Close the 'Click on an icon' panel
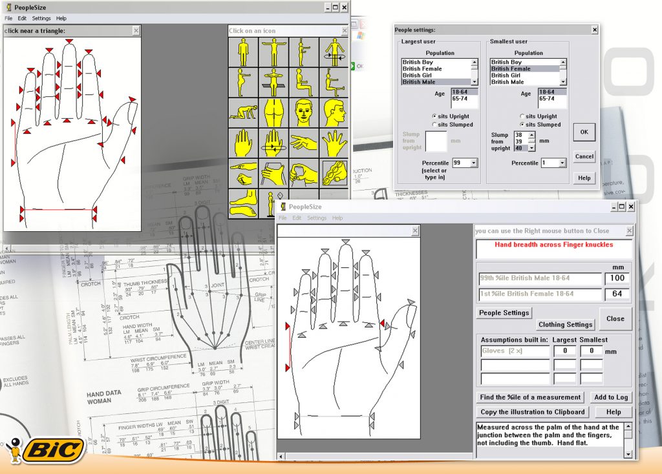The image size is (662, 474). [345, 30]
